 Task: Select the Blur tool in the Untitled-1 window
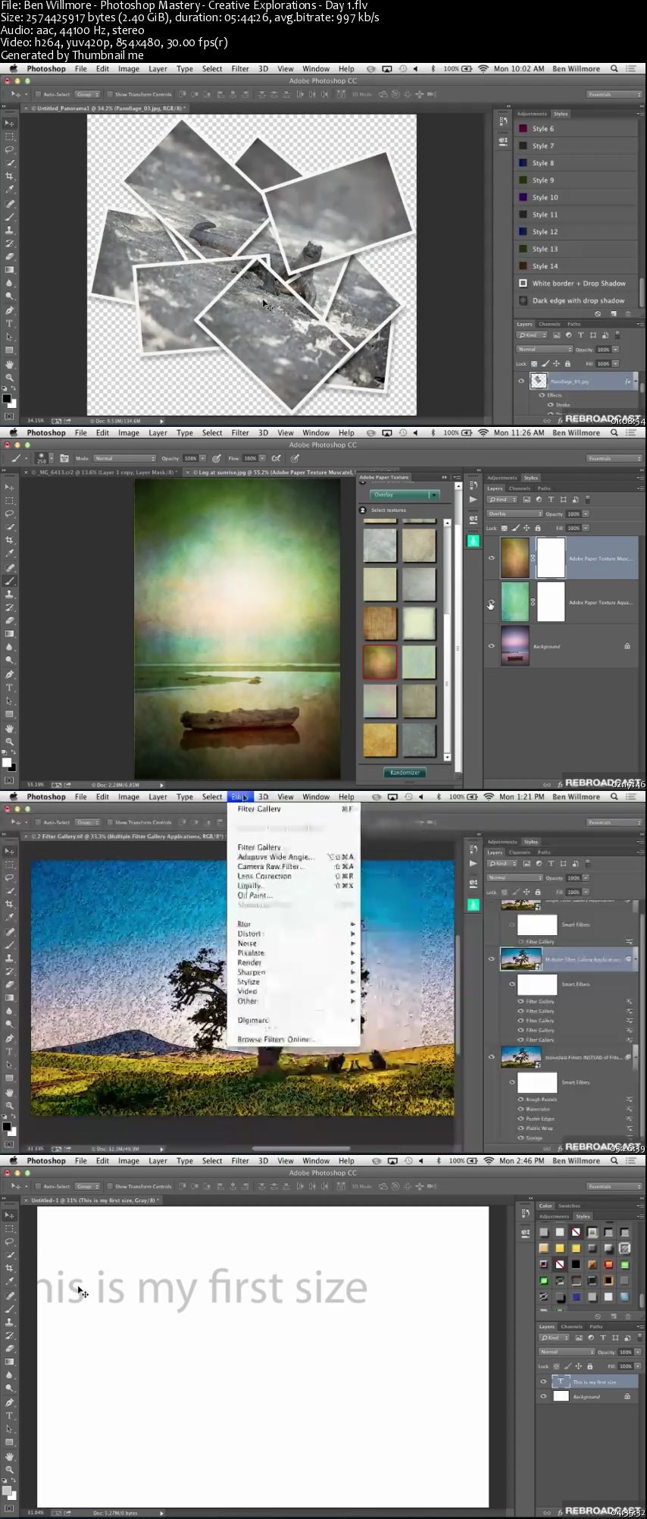tap(10, 1376)
